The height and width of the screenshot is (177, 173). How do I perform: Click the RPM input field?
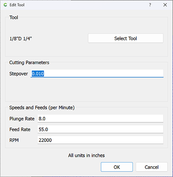pos(101,140)
